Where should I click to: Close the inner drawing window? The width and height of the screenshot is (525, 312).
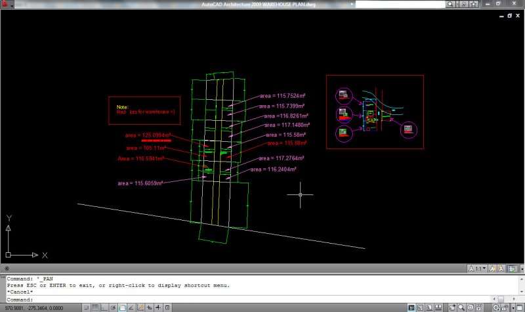point(518,16)
